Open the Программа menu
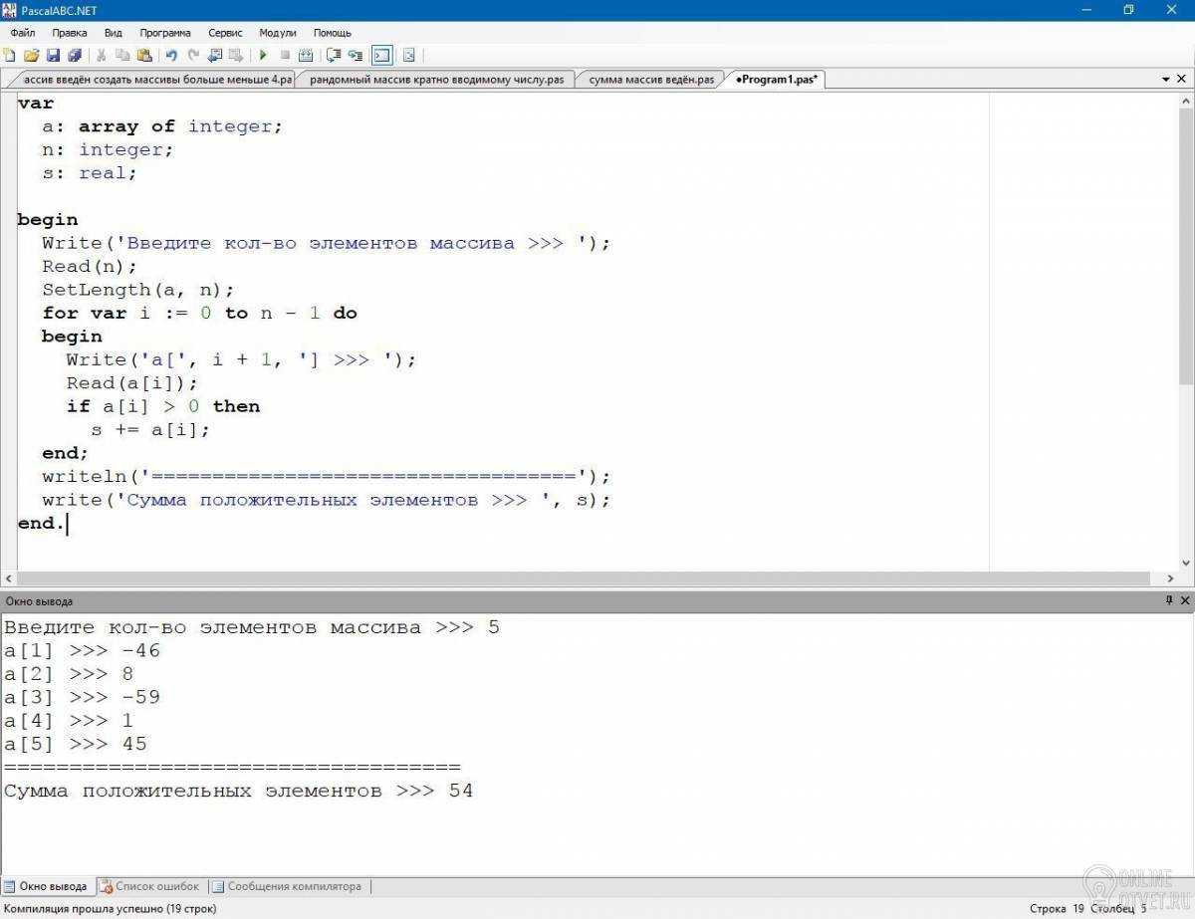This screenshot has height=919, width=1195. click(165, 33)
